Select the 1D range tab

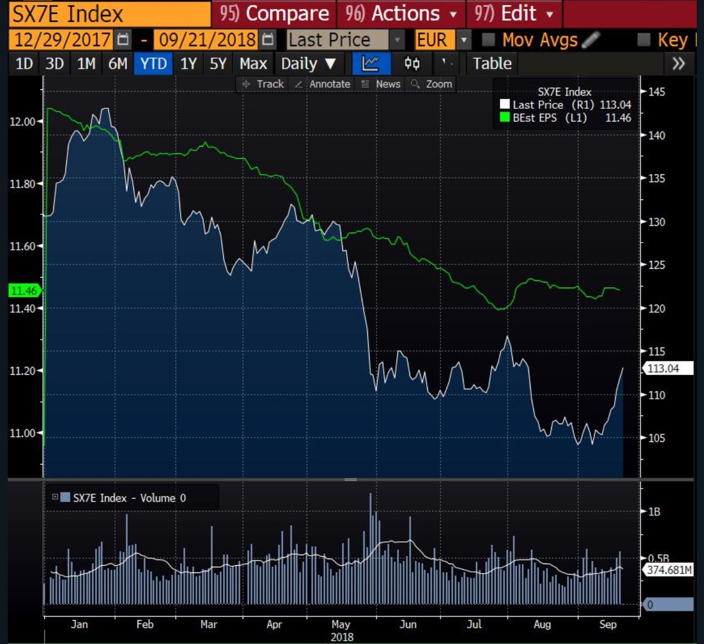coord(24,64)
